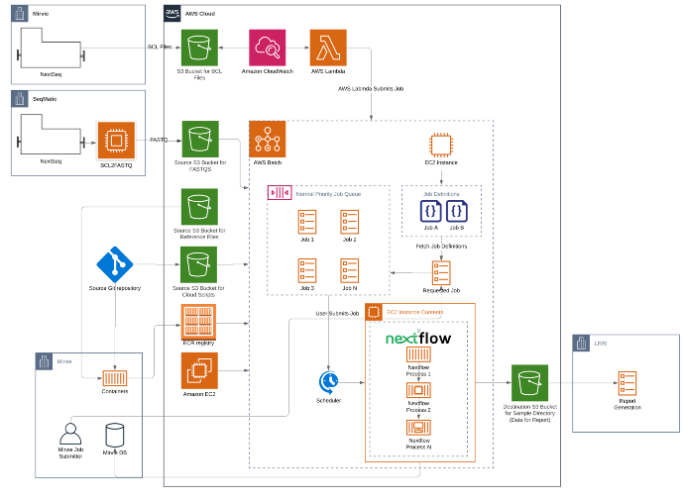Select the Nextflow Process N icon

[x=418, y=428]
